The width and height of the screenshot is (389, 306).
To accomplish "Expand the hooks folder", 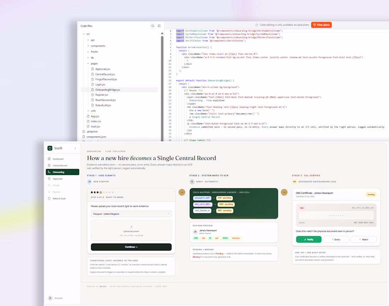I will pyautogui.click(x=88, y=52).
